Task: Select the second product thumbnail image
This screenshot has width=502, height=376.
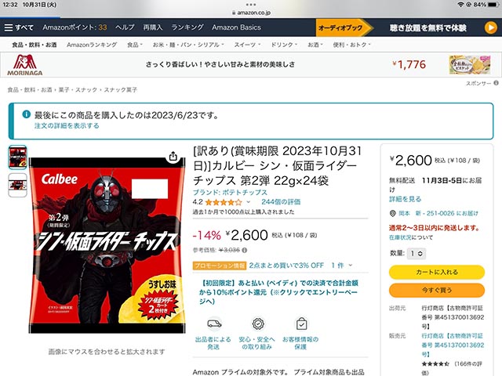Action: [x=17, y=185]
